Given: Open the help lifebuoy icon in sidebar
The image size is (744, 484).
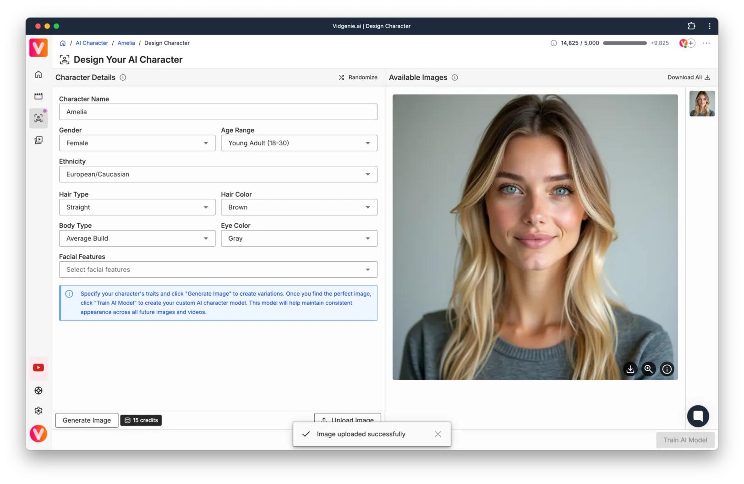Looking at the screenshot, I should pyautogui.click(x=38, y=390).
